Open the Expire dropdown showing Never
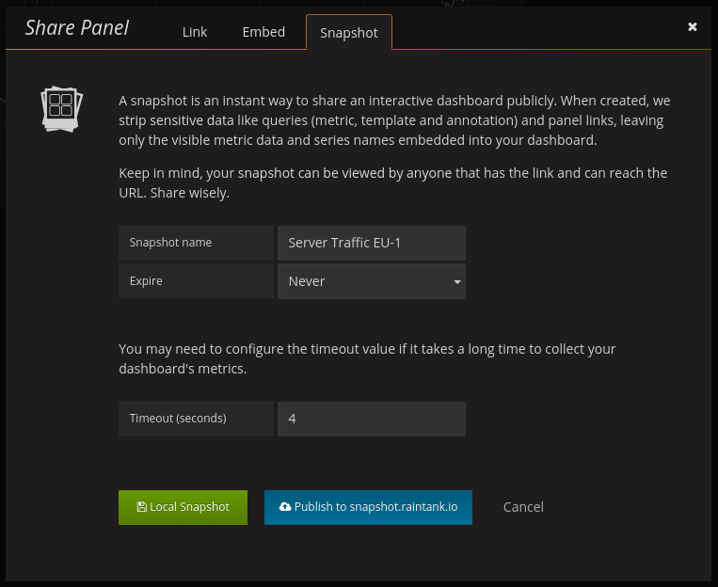718x587 pixels. point(371,281)
